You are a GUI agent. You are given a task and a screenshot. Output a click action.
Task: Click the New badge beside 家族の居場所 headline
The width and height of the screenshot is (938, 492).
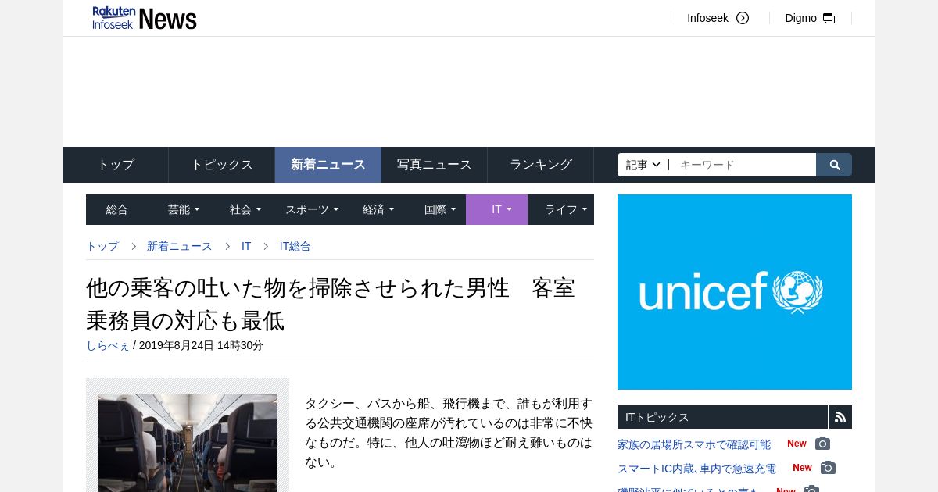pos(797,444)
